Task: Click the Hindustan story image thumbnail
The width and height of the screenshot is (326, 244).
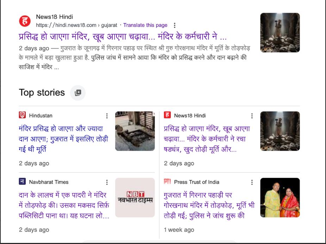Action: (135, 131)
